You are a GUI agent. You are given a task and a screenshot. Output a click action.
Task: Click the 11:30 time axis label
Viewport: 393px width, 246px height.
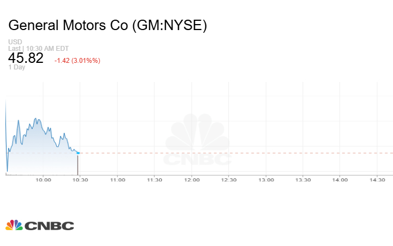click(x=154, y=179)
